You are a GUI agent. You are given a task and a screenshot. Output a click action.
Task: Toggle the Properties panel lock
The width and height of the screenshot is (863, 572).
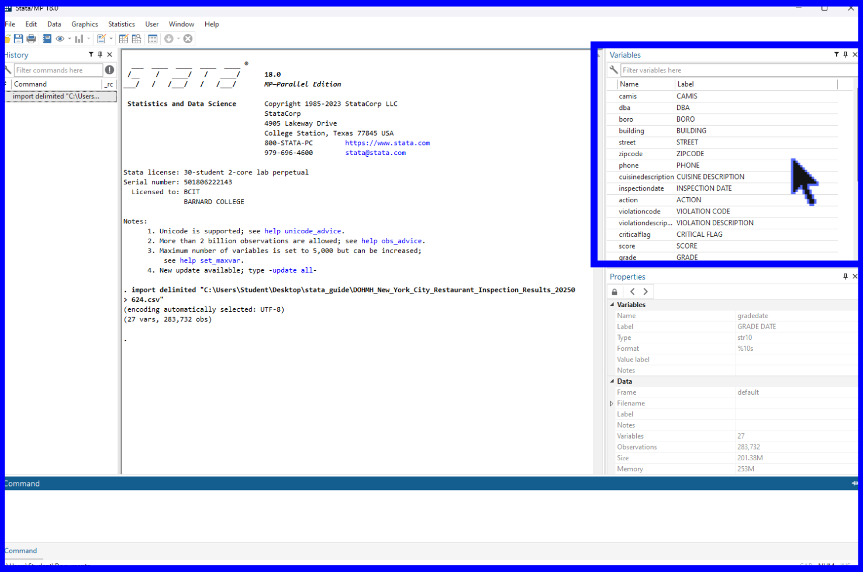pyautogui.click(x=615, y=292)
